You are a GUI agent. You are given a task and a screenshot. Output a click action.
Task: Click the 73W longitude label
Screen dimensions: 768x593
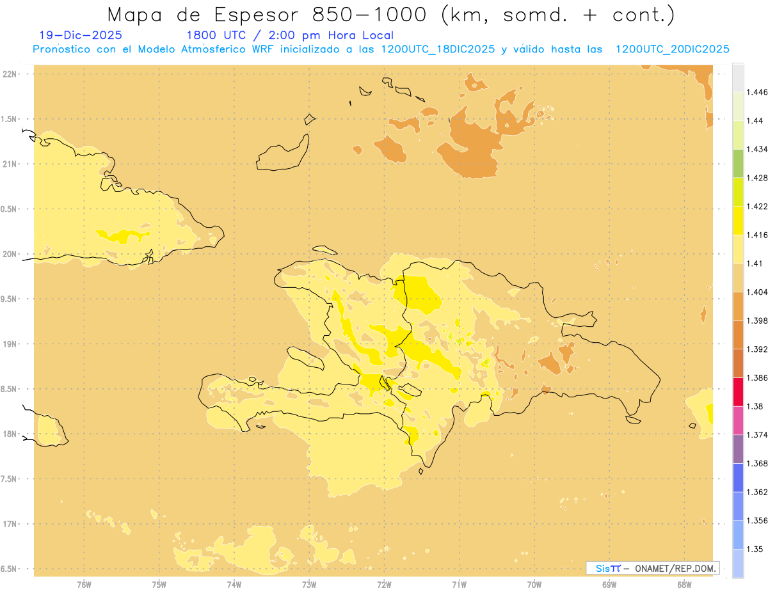click(309, 585)
